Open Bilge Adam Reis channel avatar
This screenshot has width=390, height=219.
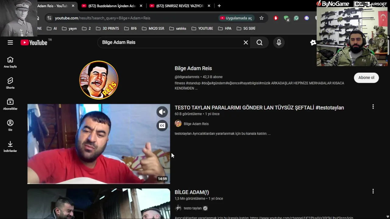click(99, 80)
